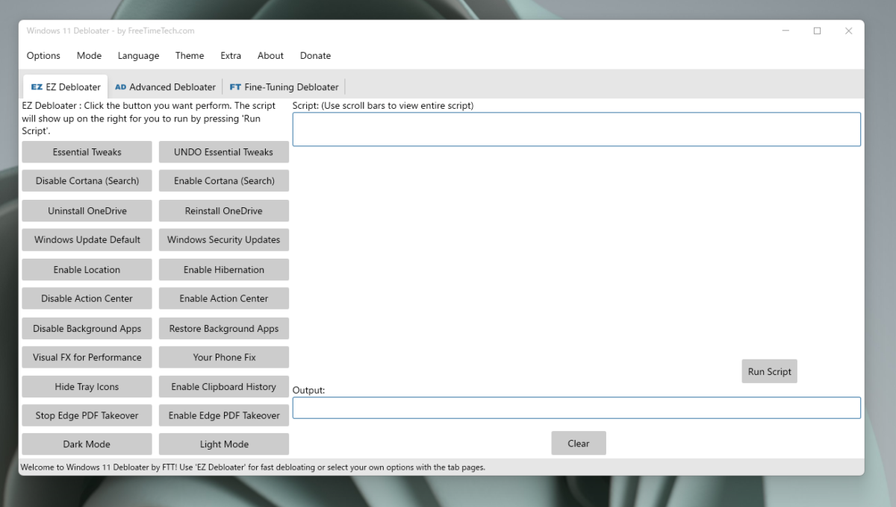This screenshot has width=896, height=507.
Task: Minimize the Windows 11 Debloater window
Action: point(786,31)
